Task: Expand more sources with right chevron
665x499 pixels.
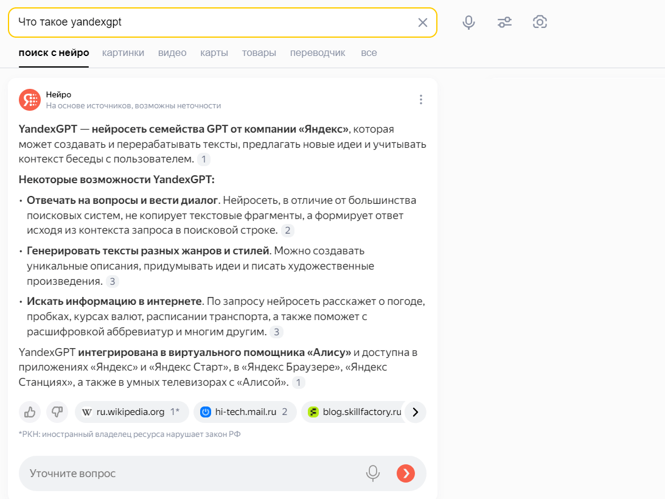Action: [415, 412]
